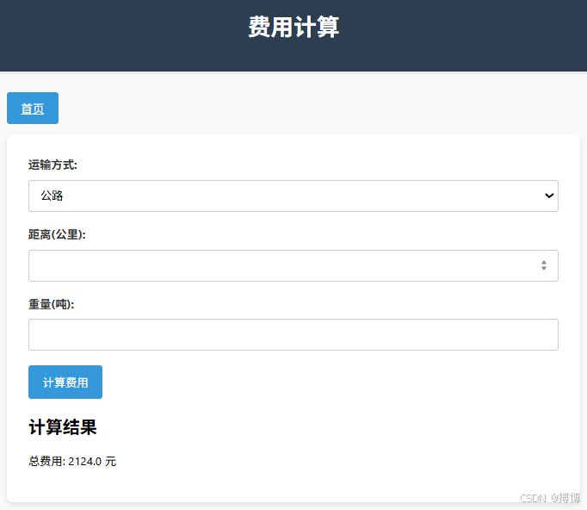
Task: Open the 运输方式 dropdown showing 公路
Action: tap(293, 196)
